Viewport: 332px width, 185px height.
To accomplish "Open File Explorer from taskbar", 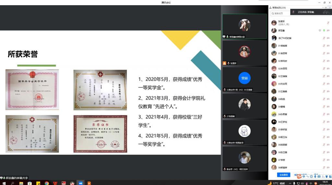I will 21,183.
